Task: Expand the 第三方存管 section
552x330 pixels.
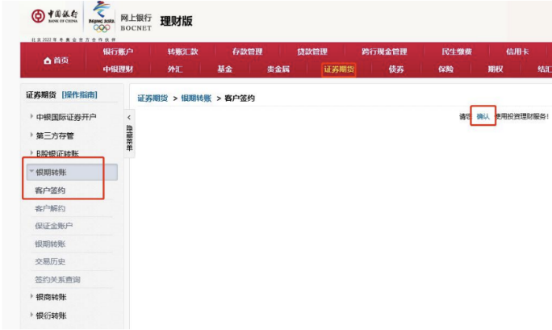Action: pyautogui.click(x=55, y=136)
